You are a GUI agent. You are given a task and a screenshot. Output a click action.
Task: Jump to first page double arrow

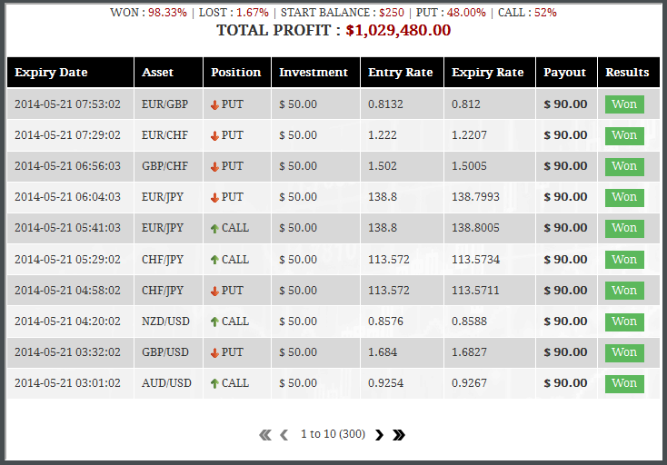point(265,435)
